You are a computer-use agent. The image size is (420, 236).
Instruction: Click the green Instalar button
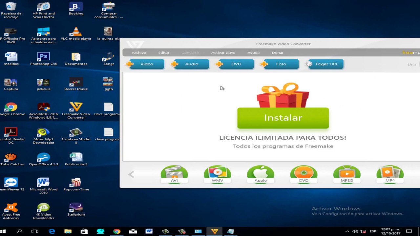coord(283,118)
